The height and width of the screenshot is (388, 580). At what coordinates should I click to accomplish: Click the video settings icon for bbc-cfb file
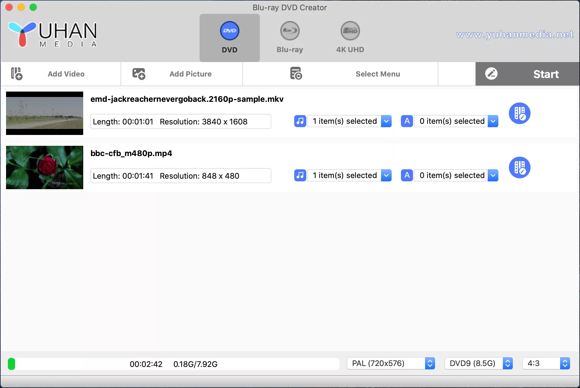point(519,167)
